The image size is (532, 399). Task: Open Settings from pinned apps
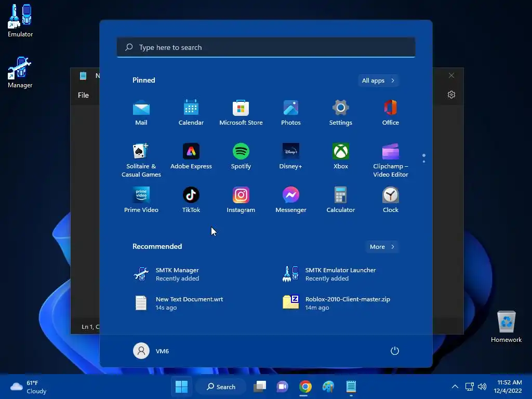point(341,113)
